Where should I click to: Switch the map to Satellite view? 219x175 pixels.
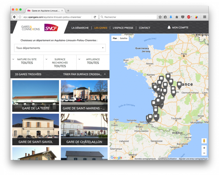tap(124, 38)
